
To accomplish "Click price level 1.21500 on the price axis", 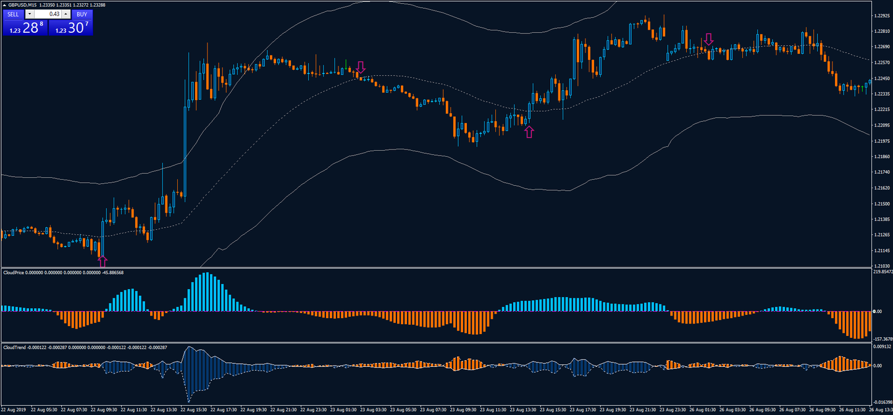I will tap(882, 204).
